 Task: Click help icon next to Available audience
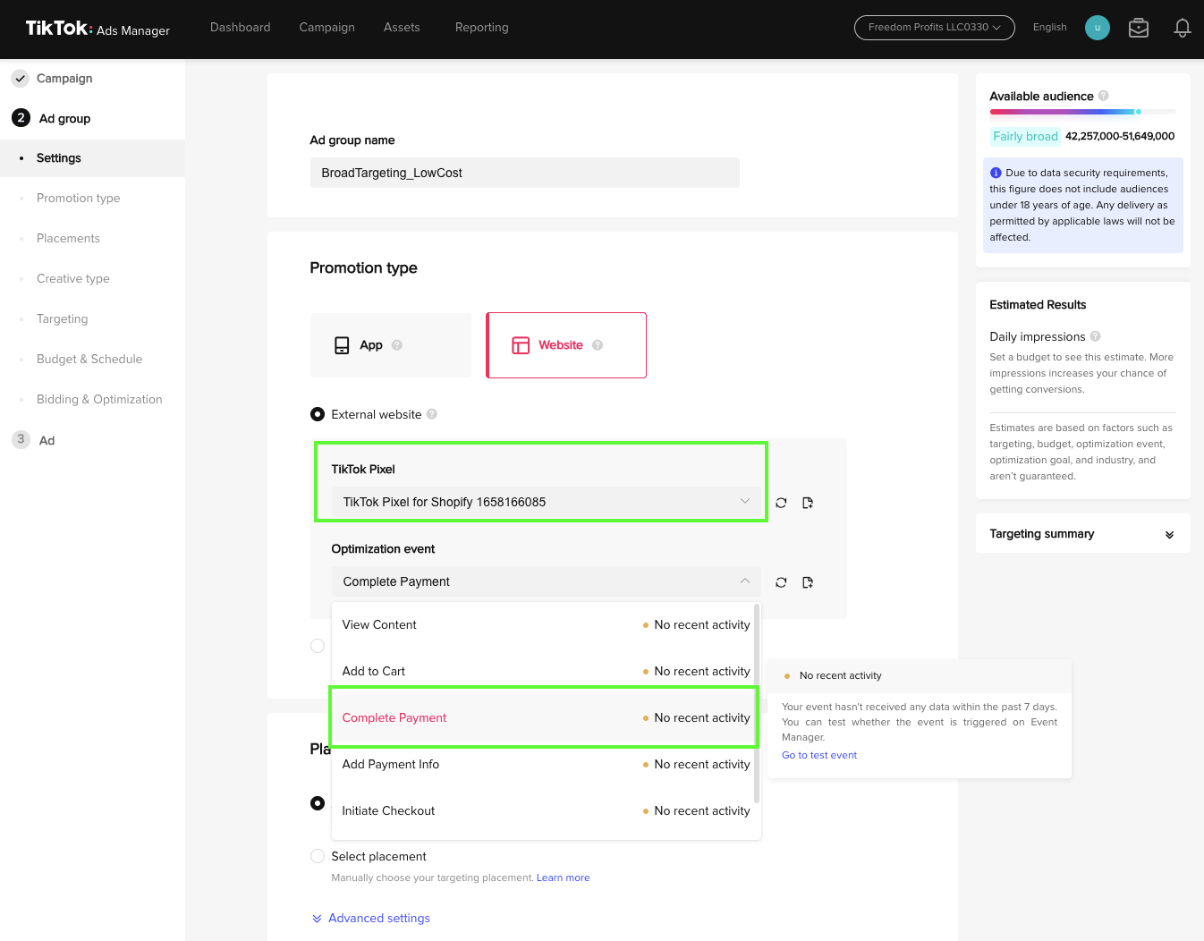tap(1103, 96)
